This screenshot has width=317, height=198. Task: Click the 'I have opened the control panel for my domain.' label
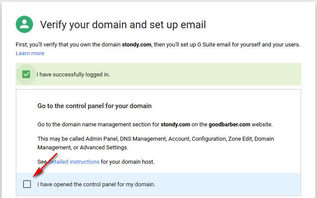(96, 185)
